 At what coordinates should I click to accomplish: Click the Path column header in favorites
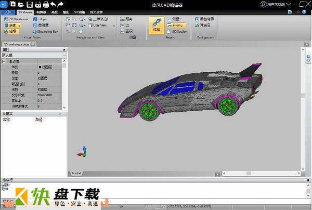pyautogui.click(x=39, y=120)
